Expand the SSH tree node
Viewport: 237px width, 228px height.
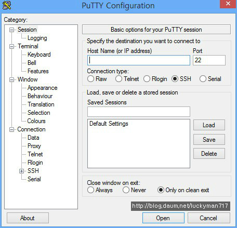[x=21, y=171]
